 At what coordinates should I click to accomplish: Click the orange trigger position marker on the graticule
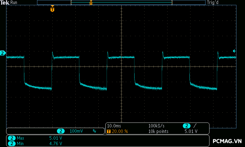[52, 9]
